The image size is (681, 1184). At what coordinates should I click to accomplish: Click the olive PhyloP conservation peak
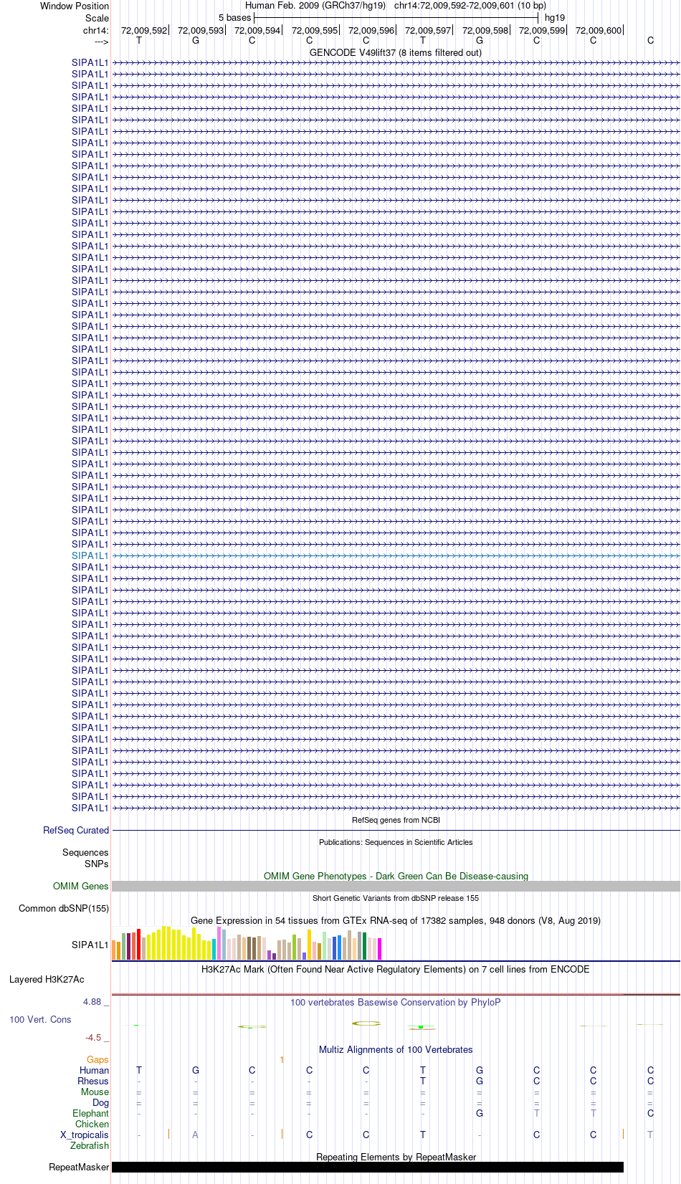click(x=366, y=1023)
